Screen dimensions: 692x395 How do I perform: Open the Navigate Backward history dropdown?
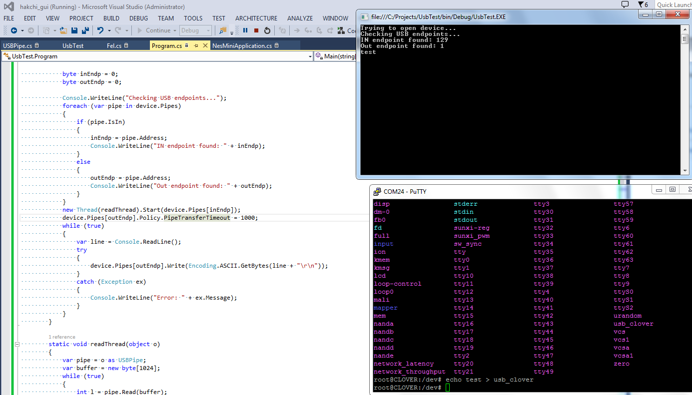click(22, 30)
